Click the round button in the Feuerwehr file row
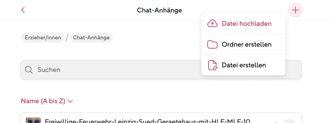This screenshot has width=330, height=123. tap(290, 121)
